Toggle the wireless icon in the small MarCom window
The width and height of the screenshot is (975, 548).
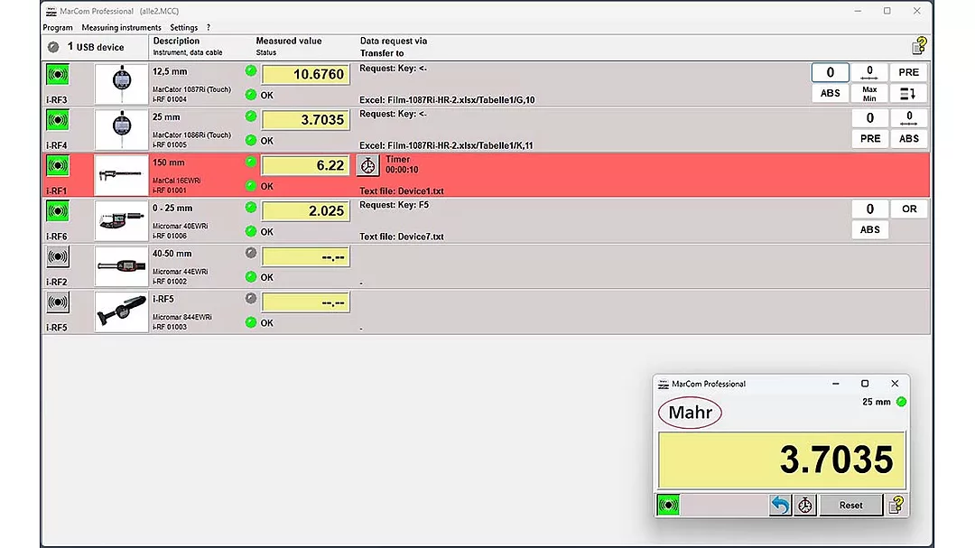click(668, 505)
